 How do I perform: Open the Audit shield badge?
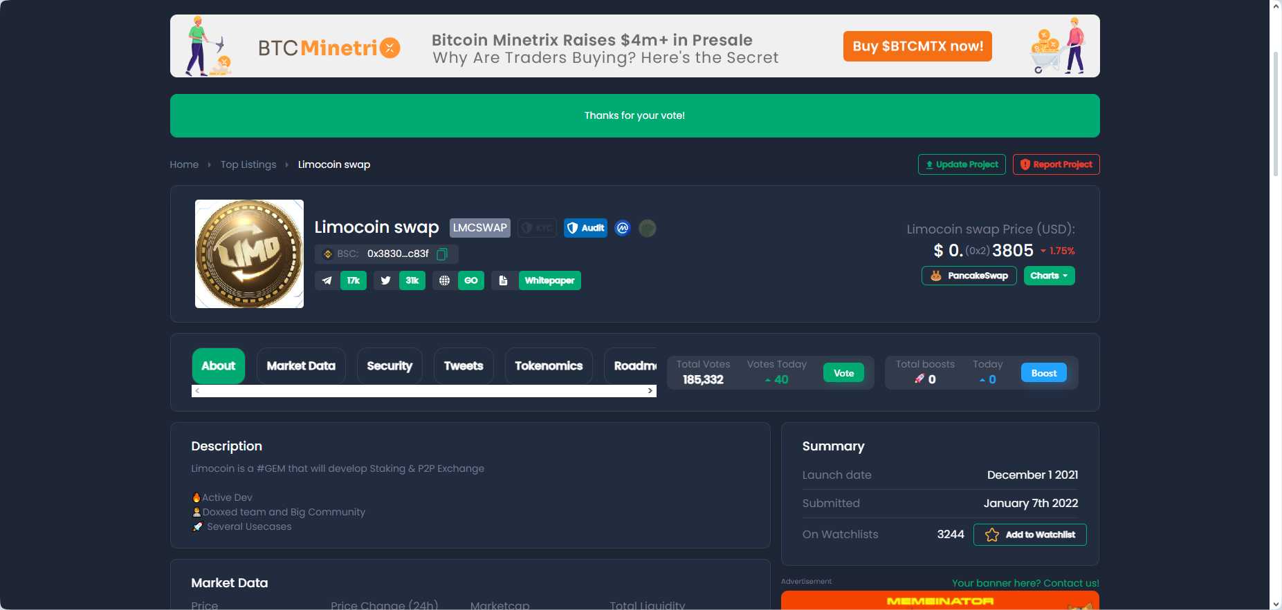coord(585,228)
